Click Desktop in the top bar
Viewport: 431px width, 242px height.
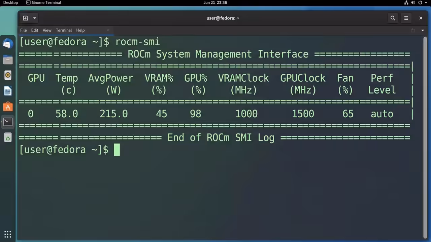[x=10, y=2]
